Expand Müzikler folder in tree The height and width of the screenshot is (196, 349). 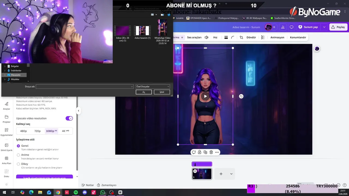coord(5,79)
